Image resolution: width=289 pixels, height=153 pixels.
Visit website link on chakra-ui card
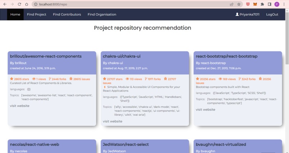[113, 121]
